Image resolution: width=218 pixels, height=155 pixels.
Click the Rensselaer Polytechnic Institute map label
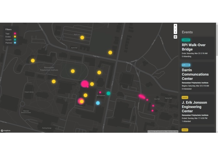coord(49,69)
